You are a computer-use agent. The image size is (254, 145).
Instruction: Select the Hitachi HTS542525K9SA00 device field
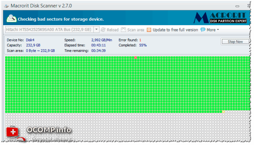coord(49,30)
